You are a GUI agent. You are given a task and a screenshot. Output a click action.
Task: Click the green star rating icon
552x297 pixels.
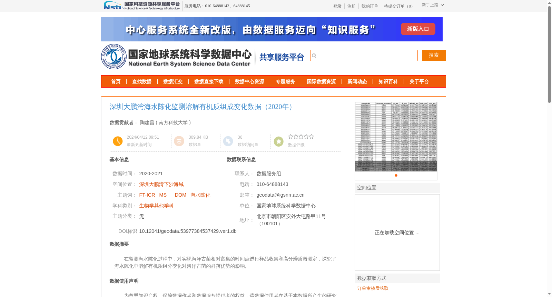(279, 141)
